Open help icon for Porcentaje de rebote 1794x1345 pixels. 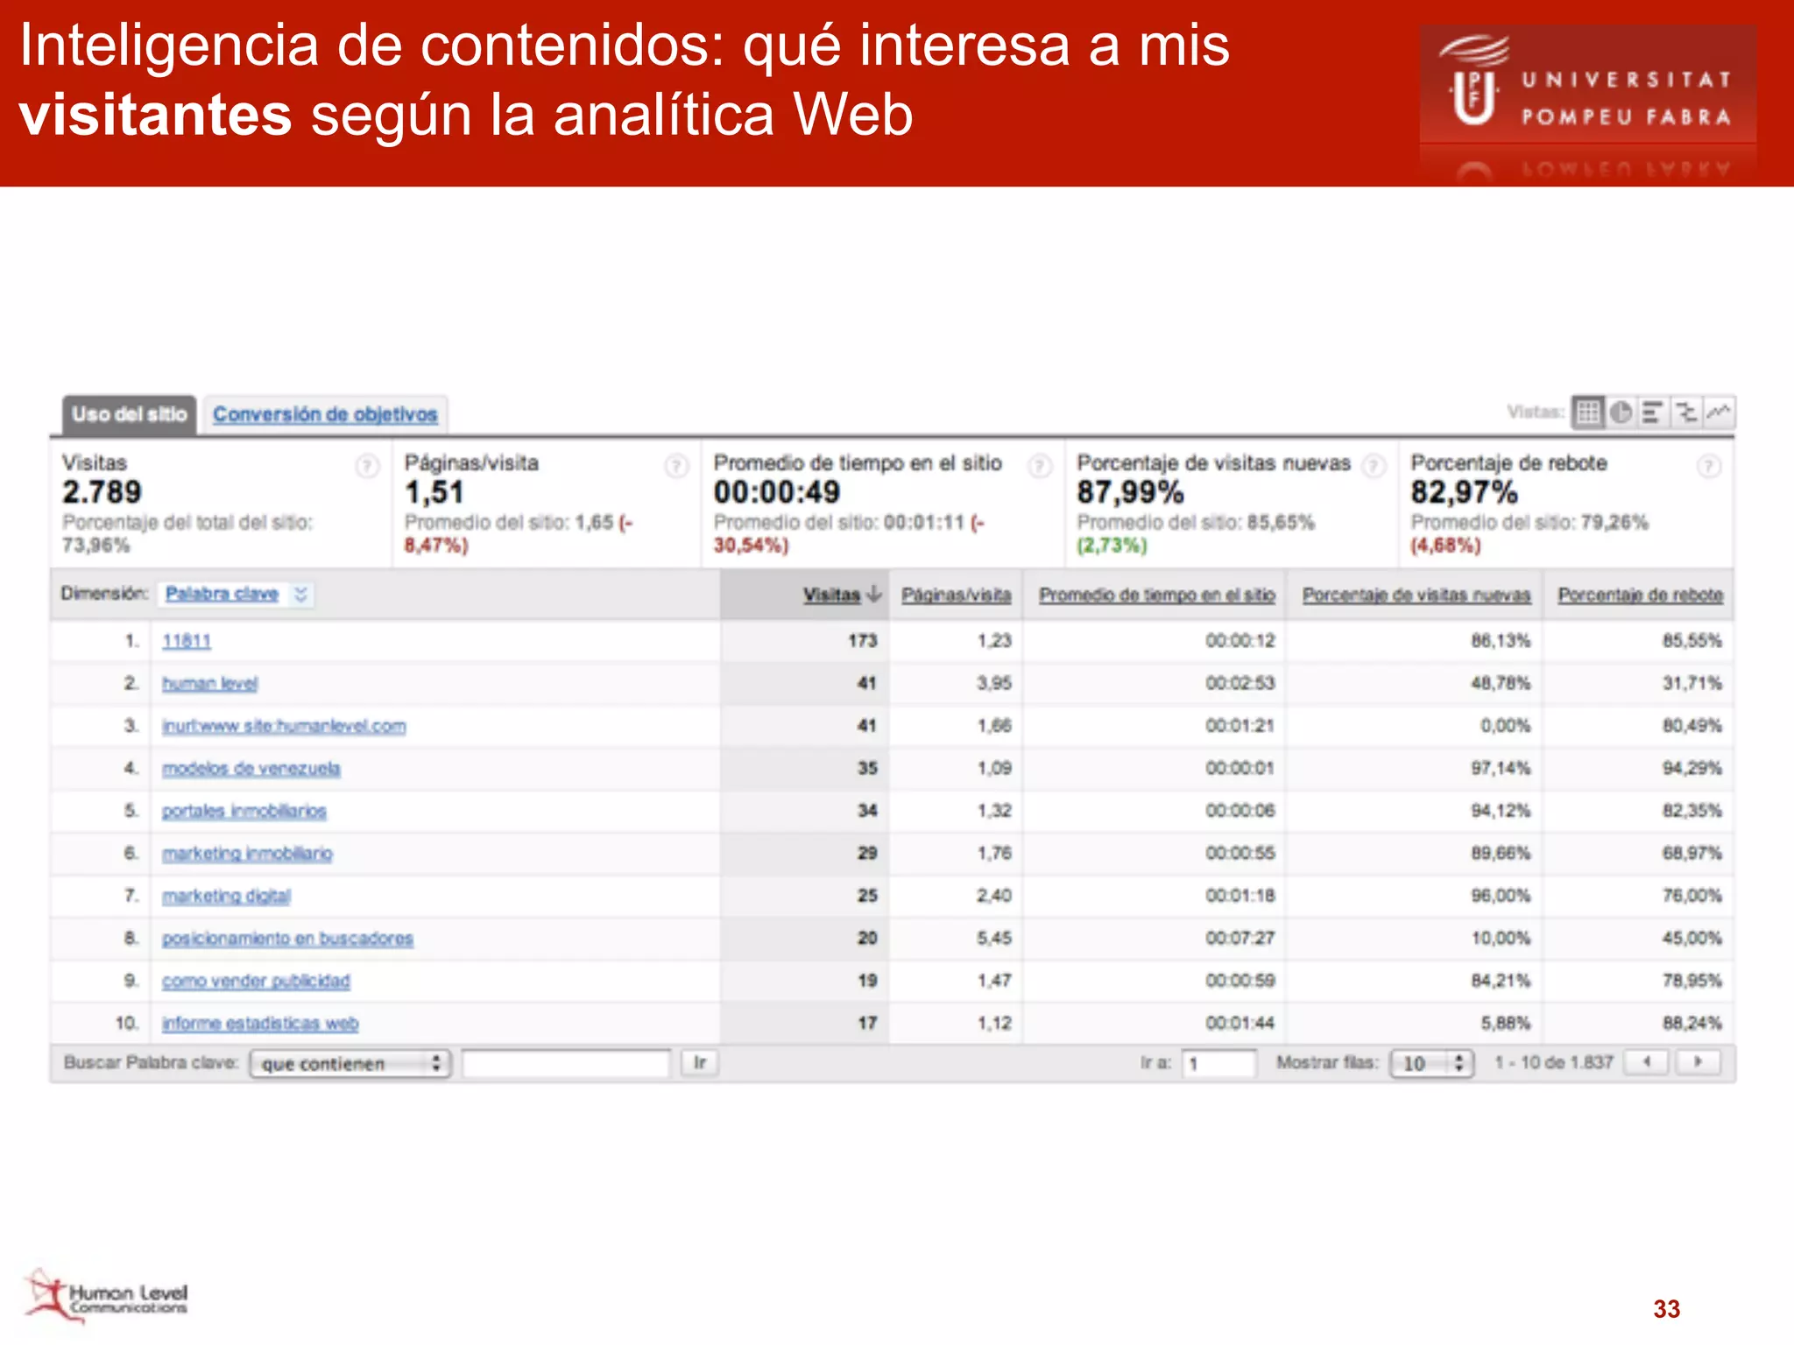[x=1708, y=466]
